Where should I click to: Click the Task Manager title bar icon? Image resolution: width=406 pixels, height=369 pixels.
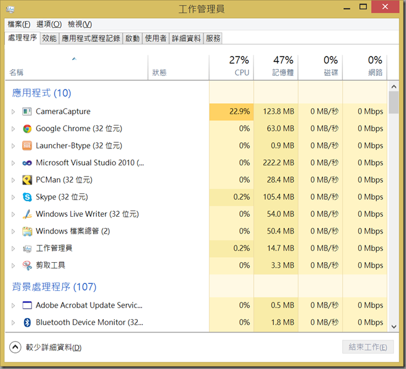pos(10,10)
